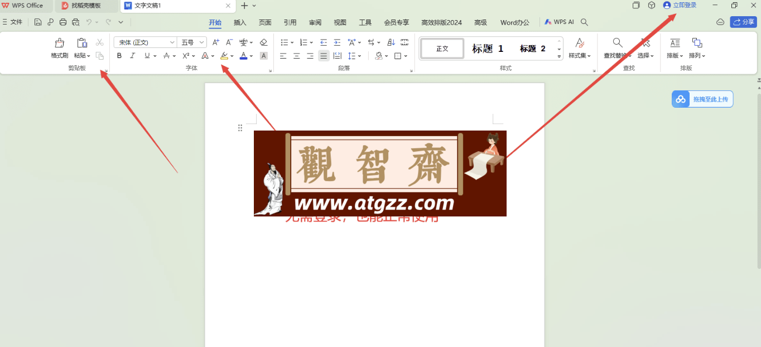Screen dimensions: 761x347
Task: Enable justified paragraph alignment
Action: click(324, 56)
